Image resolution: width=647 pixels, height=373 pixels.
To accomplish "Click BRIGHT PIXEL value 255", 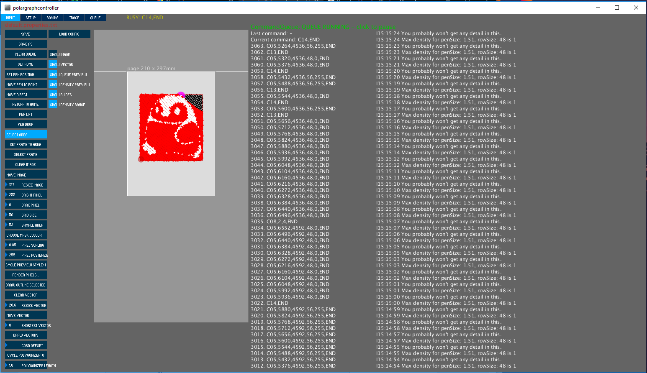I will point(26,195).
